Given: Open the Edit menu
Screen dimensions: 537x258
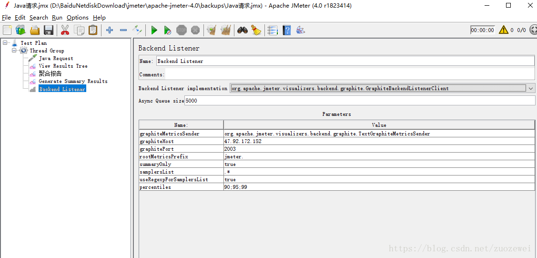Looking at the screenshot, I should (x=20, y=18).
